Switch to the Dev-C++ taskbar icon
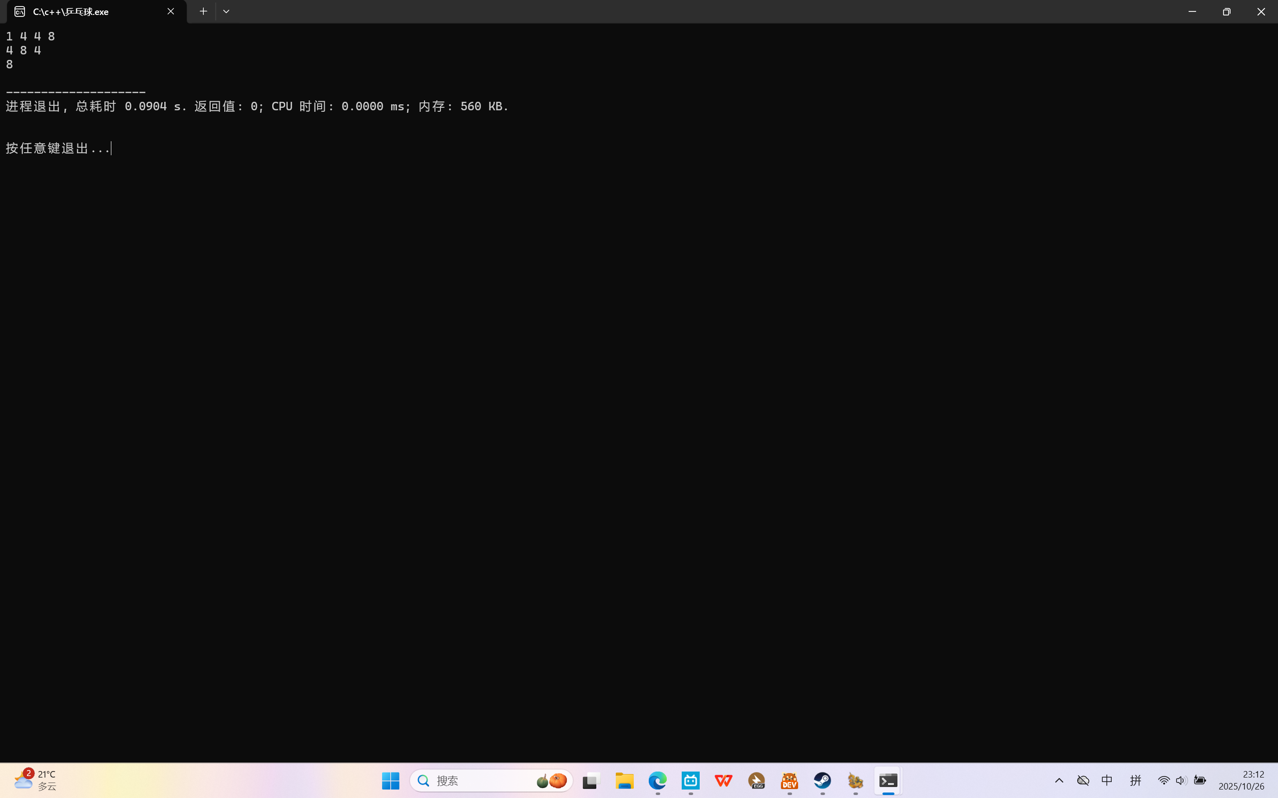Screen dimensions: 1278x798 (790, 781)
